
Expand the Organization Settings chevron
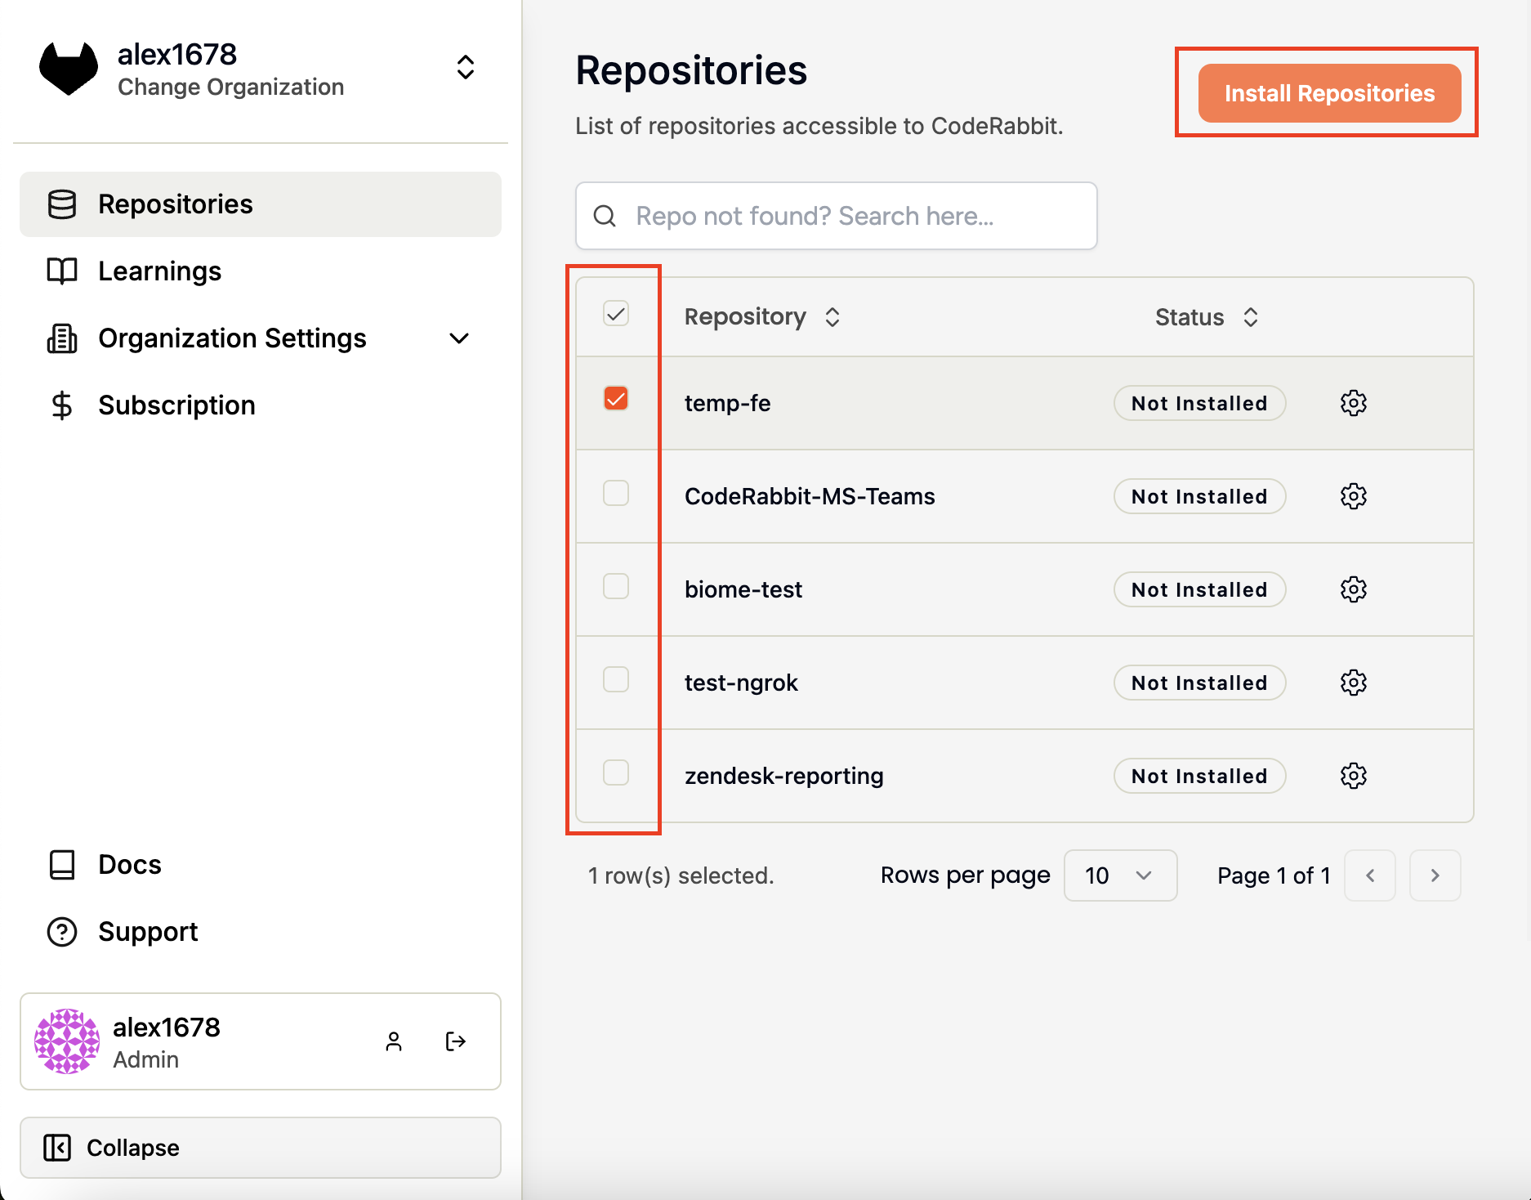coord(459,338)
